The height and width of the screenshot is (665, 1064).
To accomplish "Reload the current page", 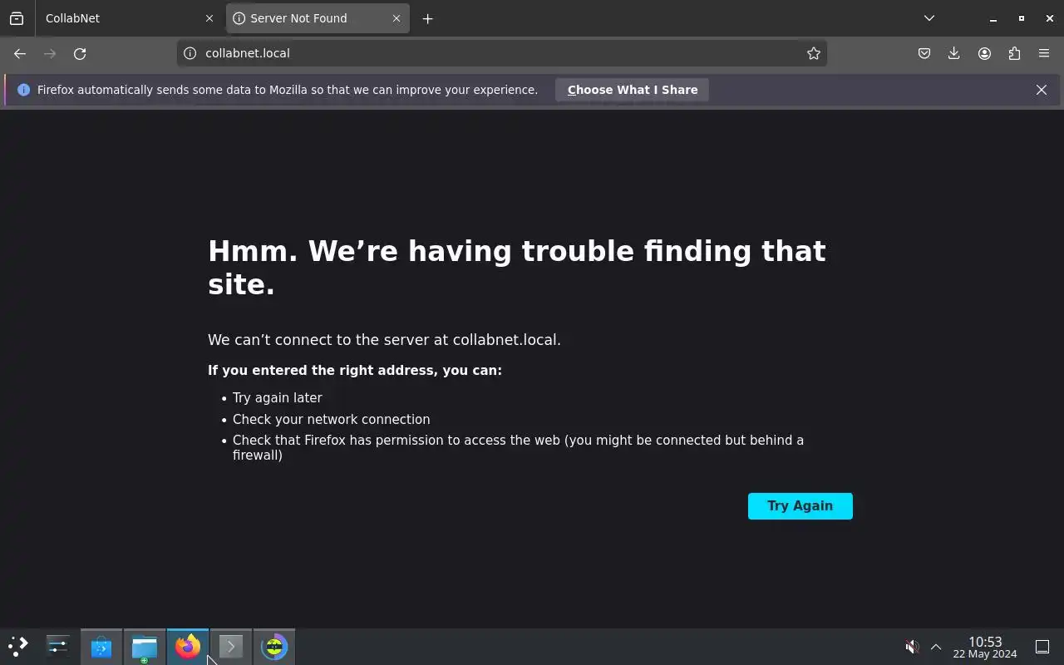I will pyautogui.click(x=80, y=53).
